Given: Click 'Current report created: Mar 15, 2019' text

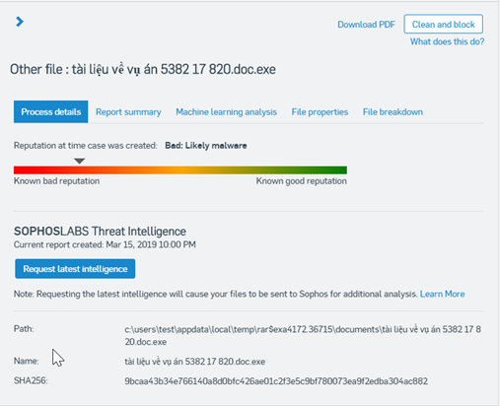Looking at the screenshot, I should 105,244.
